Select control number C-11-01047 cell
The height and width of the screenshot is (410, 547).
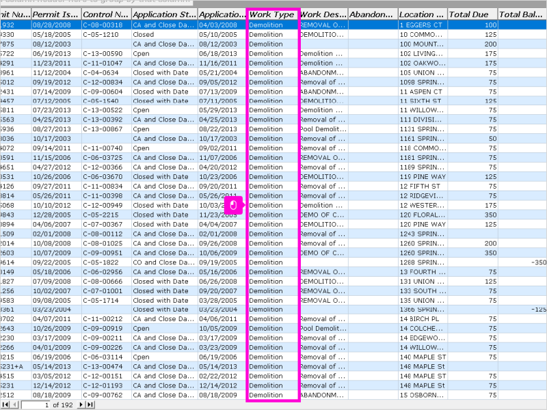coord(106,63)
